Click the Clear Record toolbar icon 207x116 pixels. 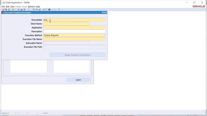[37, 9]
